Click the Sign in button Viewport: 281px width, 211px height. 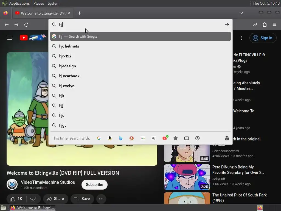pyautogui.click(x=263, y=38)
